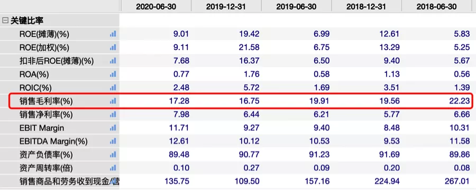Select the 销售净利率(%) row label
This screenshot has height=190, width=476.
(x=46, y=115)
